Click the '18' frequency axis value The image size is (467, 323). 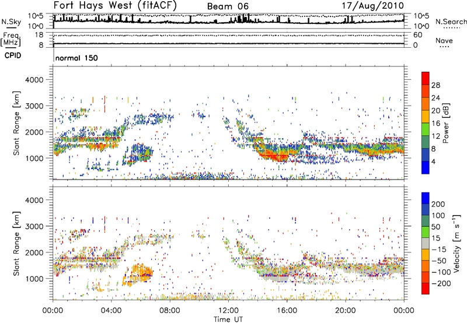coord(39,35)
